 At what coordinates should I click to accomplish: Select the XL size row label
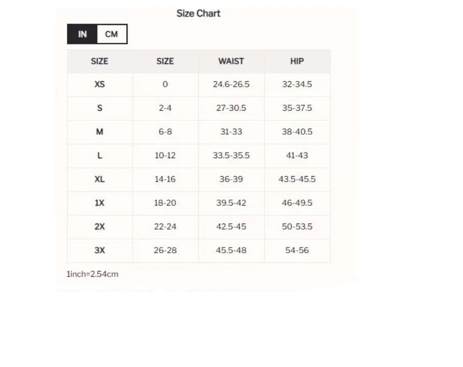99,179
